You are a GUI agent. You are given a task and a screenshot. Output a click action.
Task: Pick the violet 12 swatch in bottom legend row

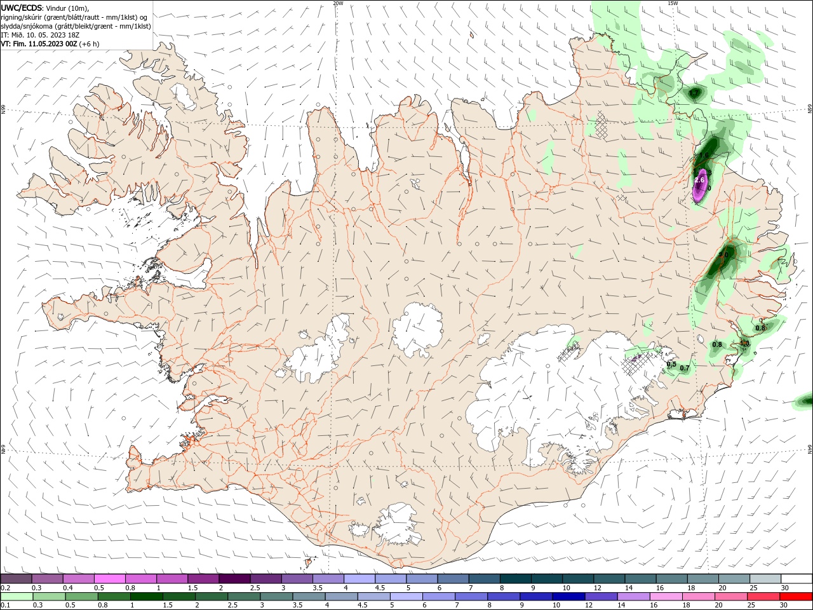click(x=600, y=597)
